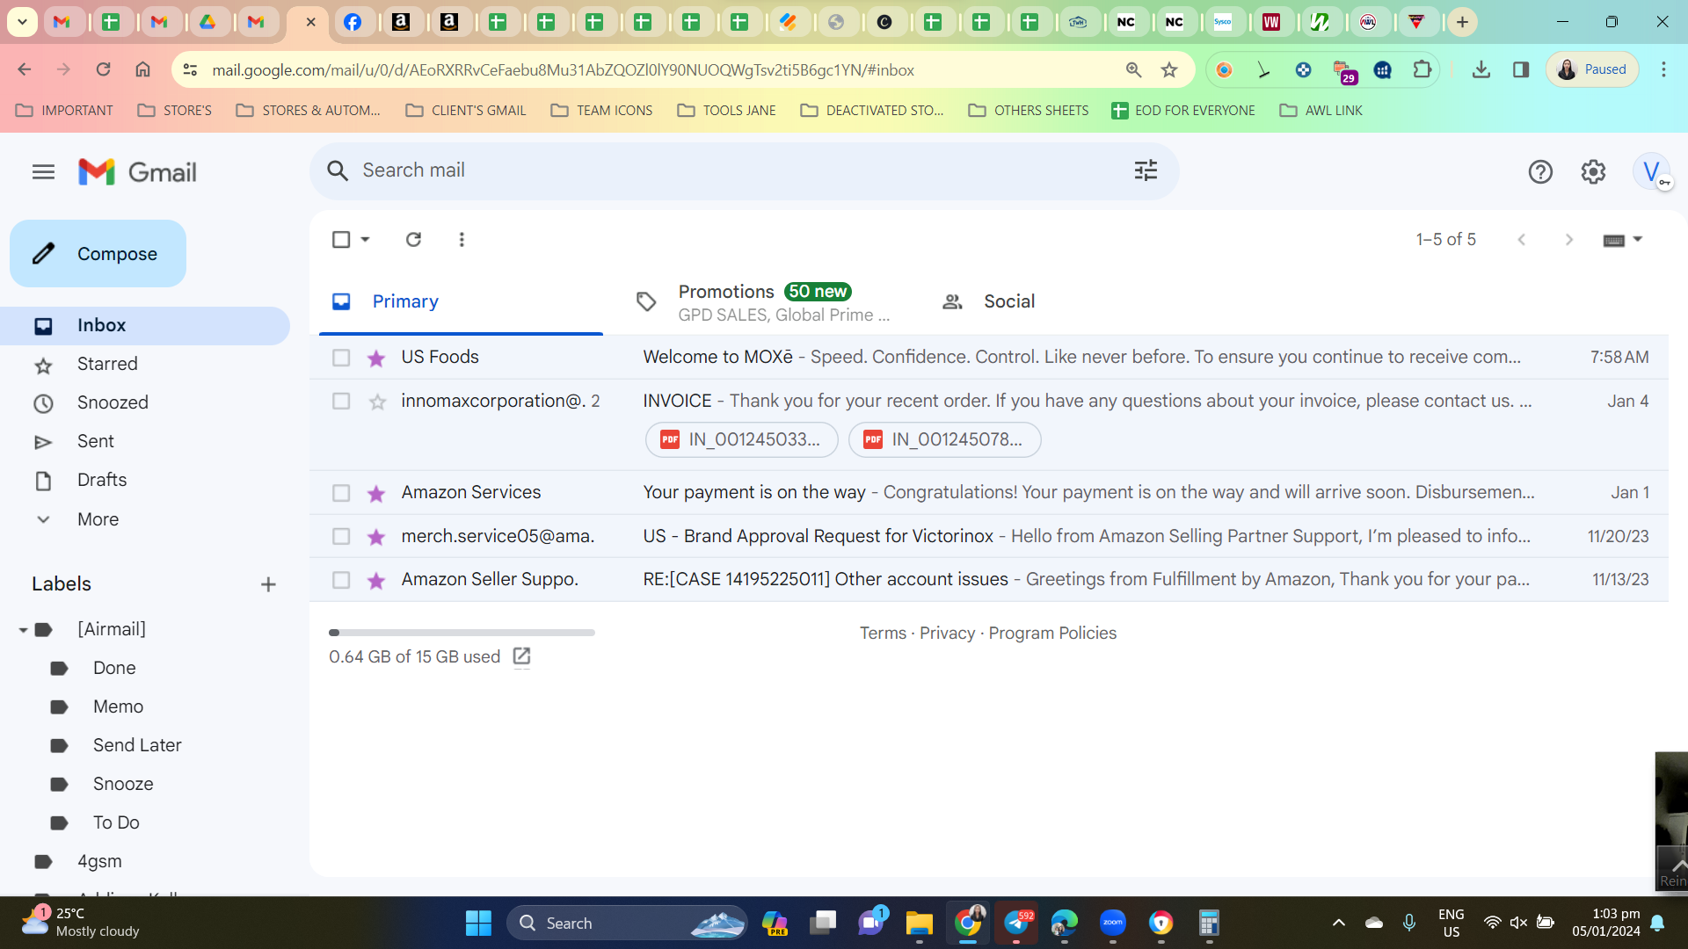Viewport: 1688px width, 949px height.
Task: Open the Google account avatar
Action: [x=1651, y=172]
